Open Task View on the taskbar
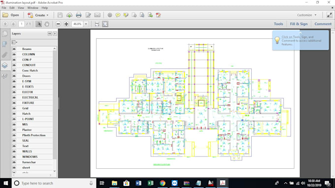The image size is (335, 188). click(102, 183)
